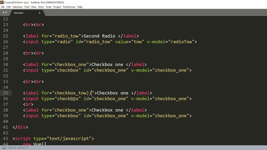The image size is (267, 150).
Task: Click "new Vue({" on line 44
Action: click(x=35, y=144)
